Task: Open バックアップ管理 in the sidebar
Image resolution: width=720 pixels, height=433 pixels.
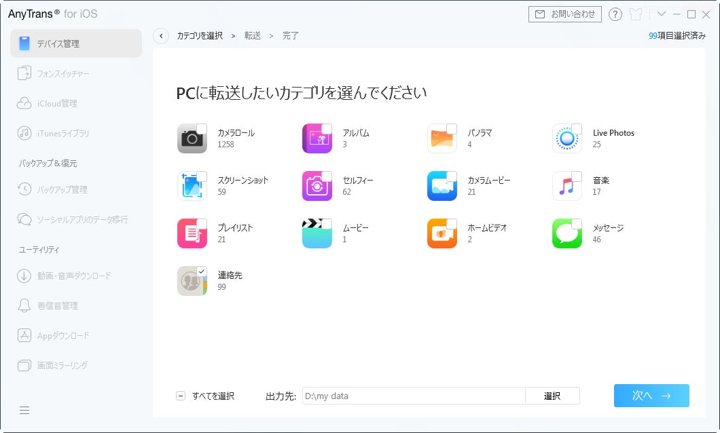Action: 76,189
